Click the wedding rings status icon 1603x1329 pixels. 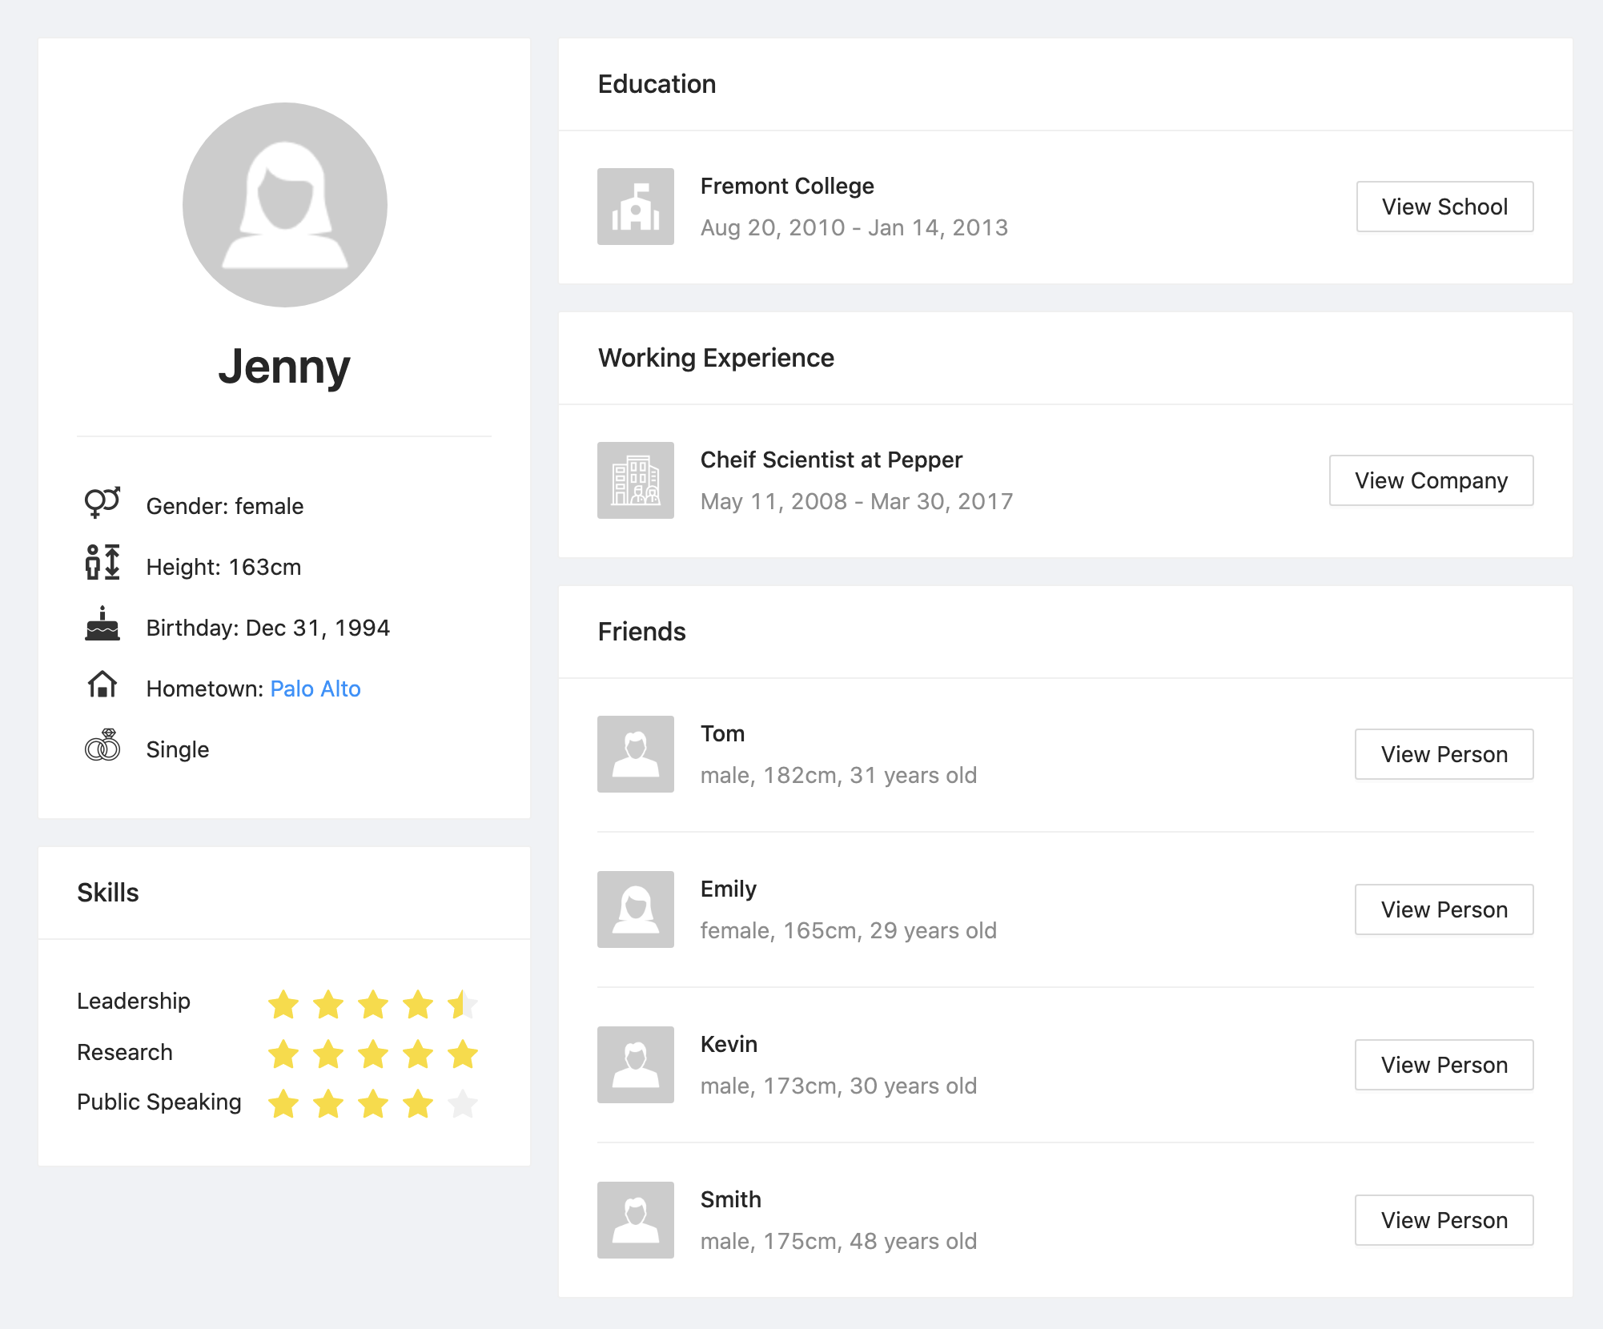click(102, 746)
